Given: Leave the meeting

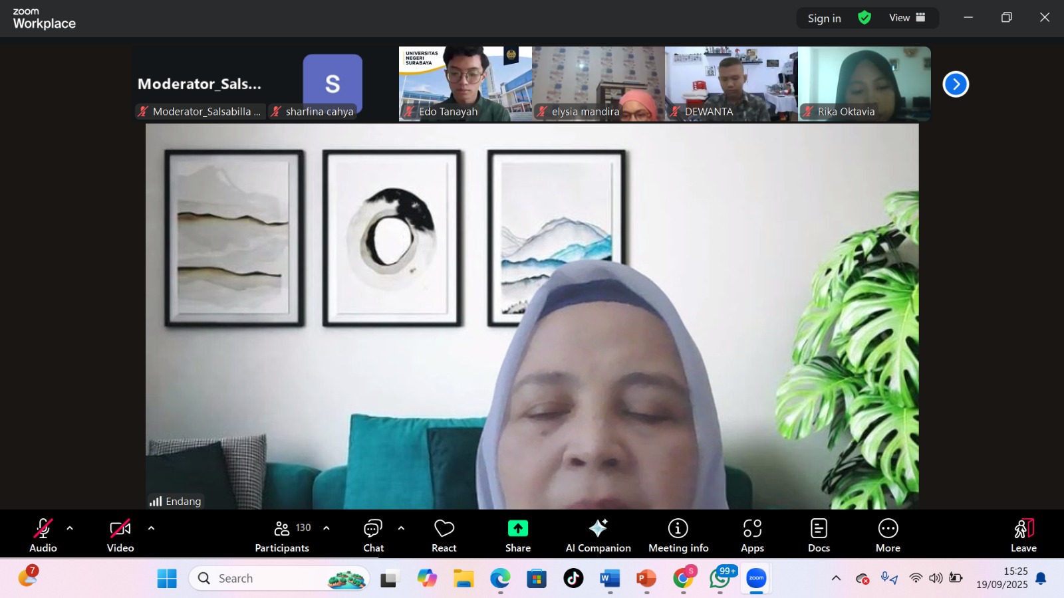Looking at the screenshot, I should tap(1023, 535).
